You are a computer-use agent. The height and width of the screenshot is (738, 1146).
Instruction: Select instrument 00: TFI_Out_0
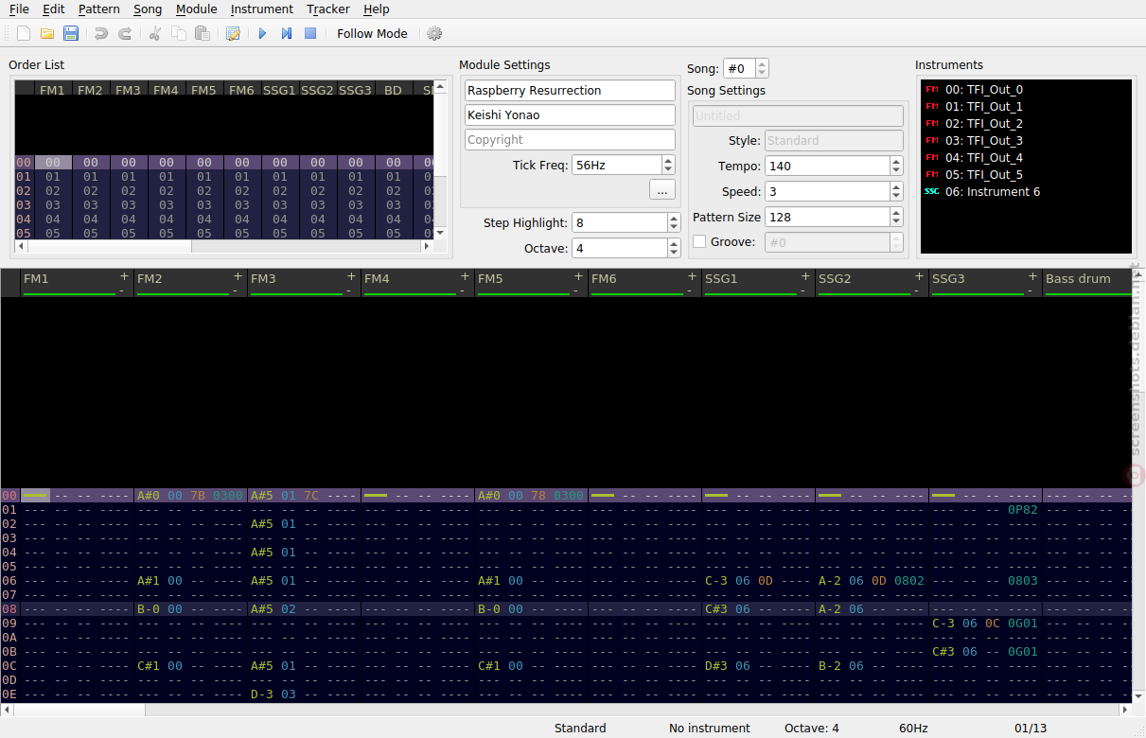click(983, 90)
